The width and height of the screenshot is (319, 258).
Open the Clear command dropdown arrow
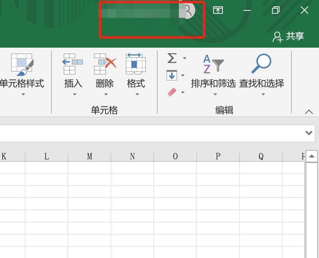point(183,92)
